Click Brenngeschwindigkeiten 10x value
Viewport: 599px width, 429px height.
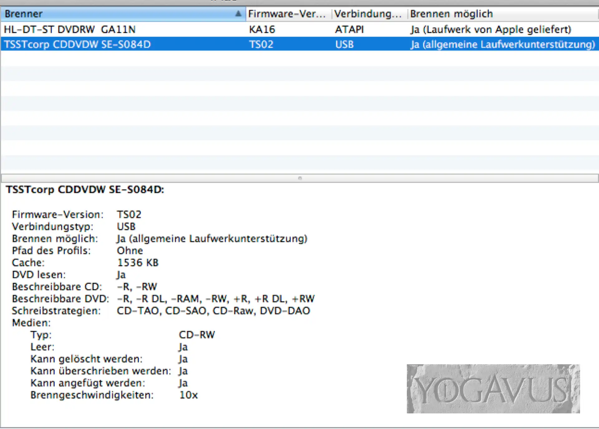click(x=188, y=395)
